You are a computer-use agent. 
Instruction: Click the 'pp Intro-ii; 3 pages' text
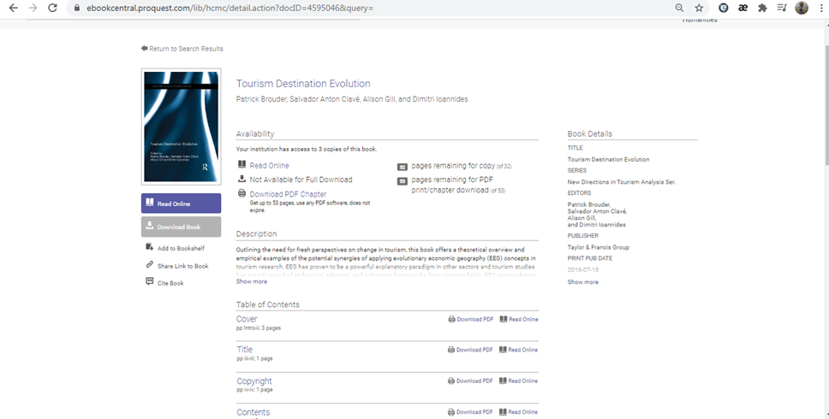pos(258,328)
